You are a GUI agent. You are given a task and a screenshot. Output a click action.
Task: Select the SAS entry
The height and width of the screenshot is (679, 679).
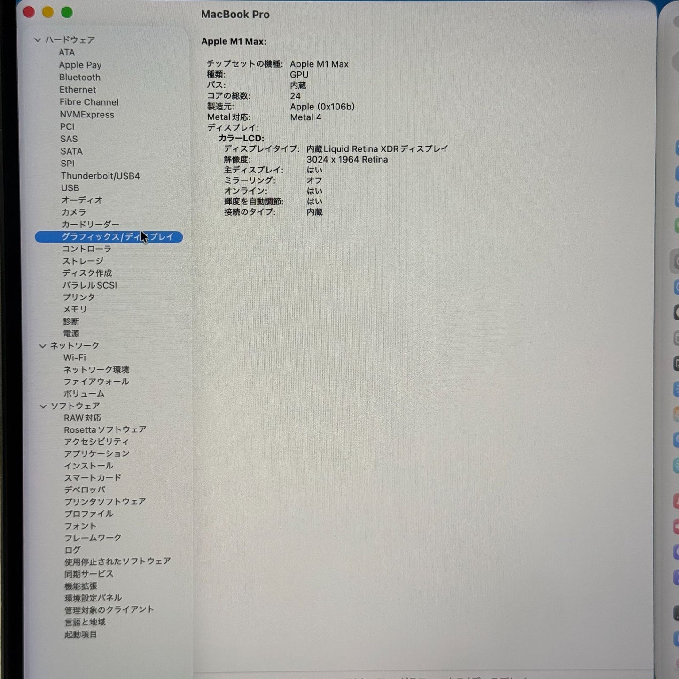coord(69,139)
